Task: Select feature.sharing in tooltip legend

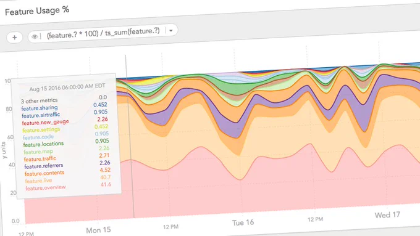Action: point(40,108)
